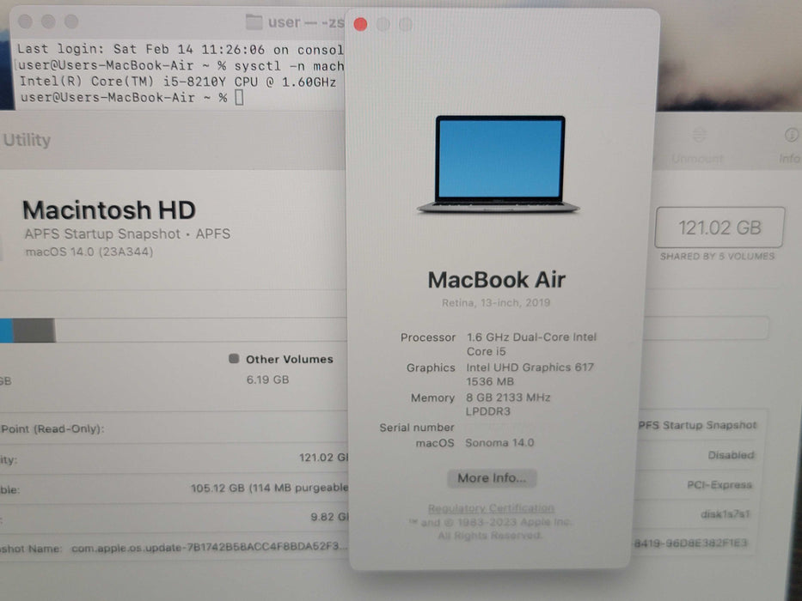Click the 'Point (Read-Only):' row label
Screen dimensions: 802x601
pos(52,428)
